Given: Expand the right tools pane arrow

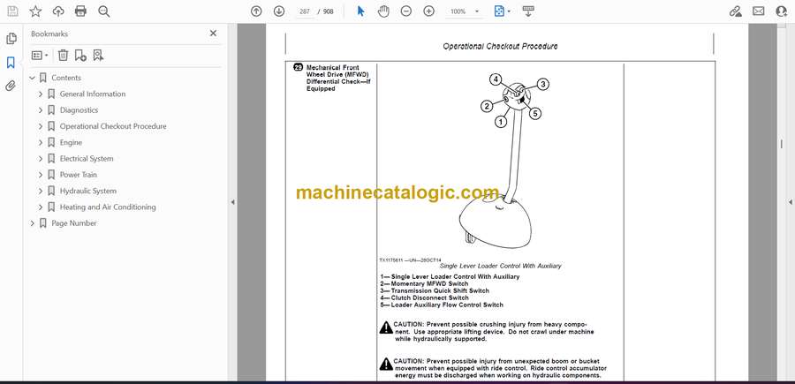Looking at the screenshot, I should coord(790,202).
